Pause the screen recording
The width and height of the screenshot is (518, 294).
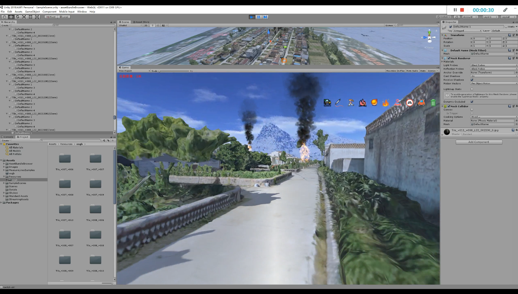tap(455, 10)
